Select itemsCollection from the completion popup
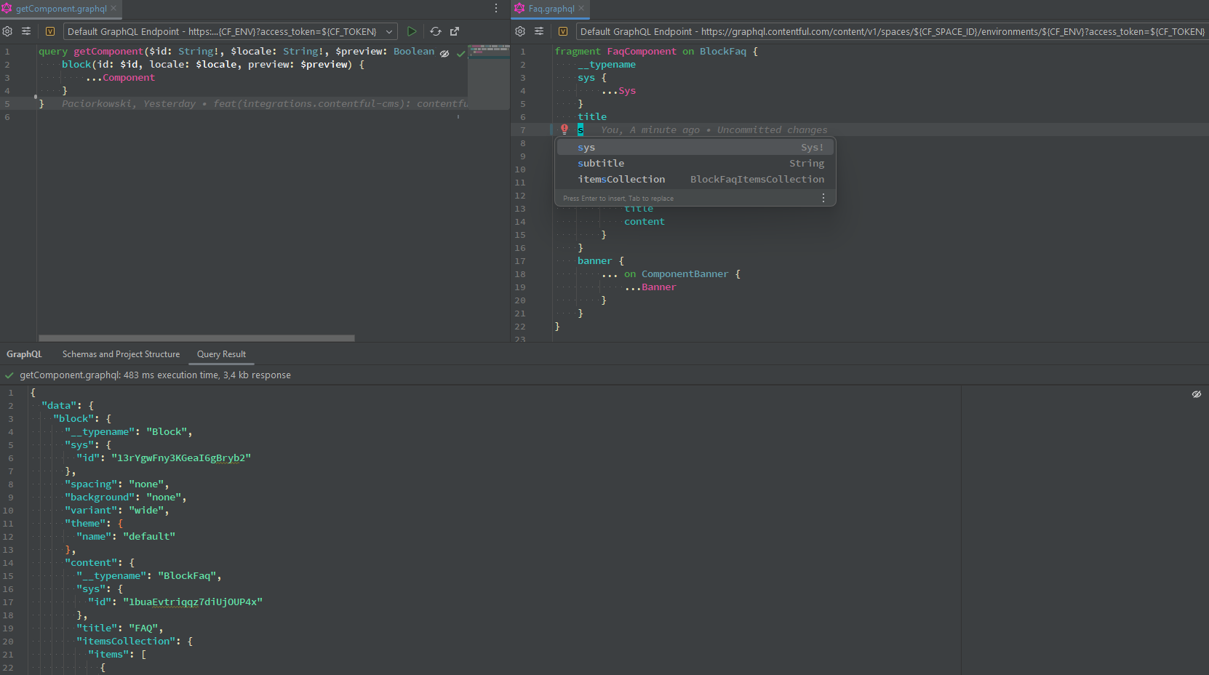1209x675 pixels. coord(622,179)
